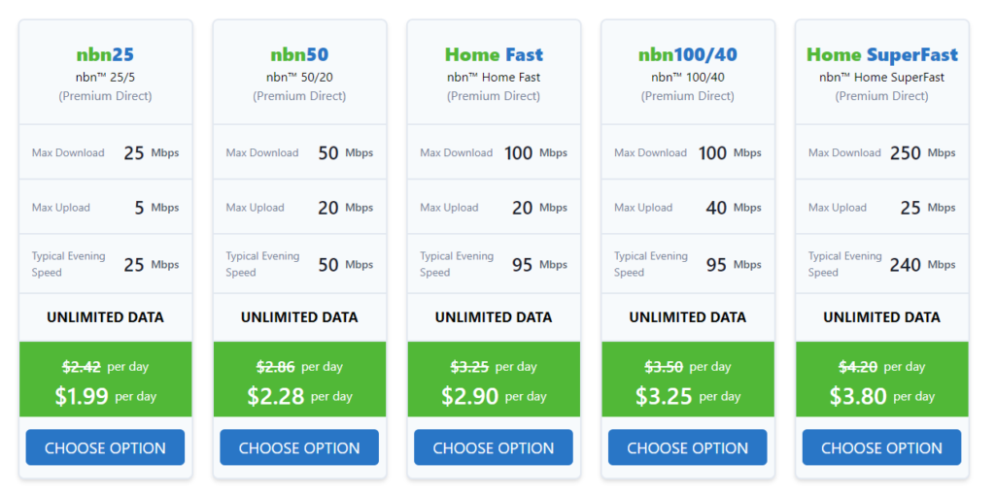
Task: Click the nbn100/40 plan title
Action: 688,55
